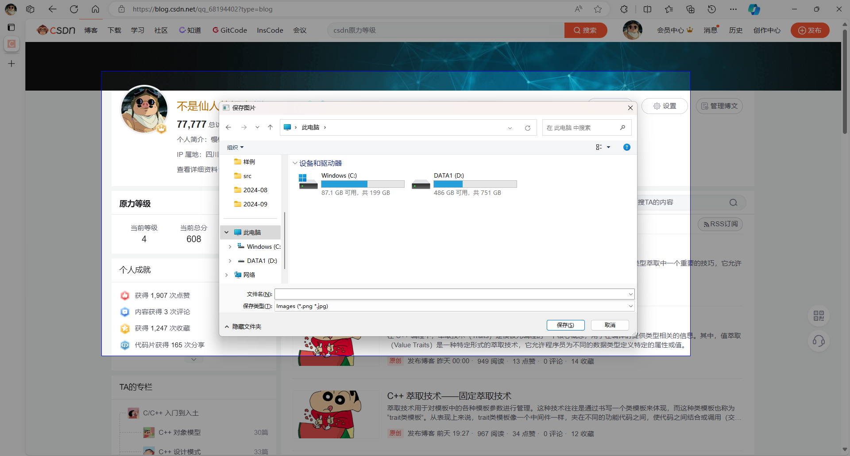The width and height of the screenshot is (850, 456).
Task: Click the CSDN logo
Action: pos(56,30)
